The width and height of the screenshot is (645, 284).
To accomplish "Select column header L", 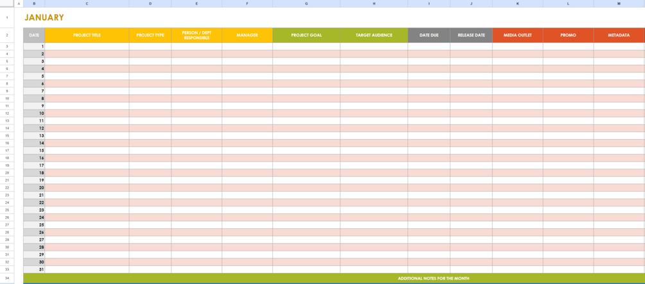I will pyautogui.click(x=568, y=4).
